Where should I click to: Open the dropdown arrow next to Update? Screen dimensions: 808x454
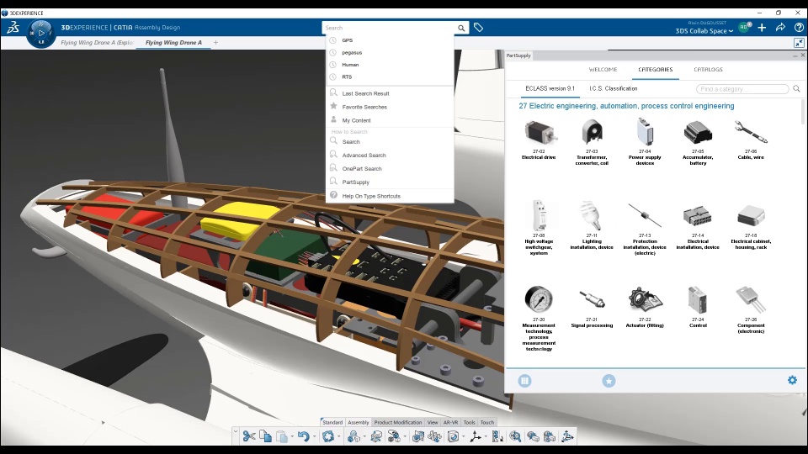339,437
